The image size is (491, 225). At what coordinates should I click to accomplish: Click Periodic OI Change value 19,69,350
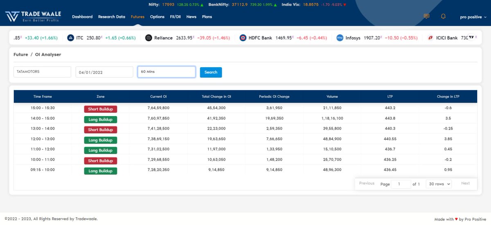click(x=274, y=118)
